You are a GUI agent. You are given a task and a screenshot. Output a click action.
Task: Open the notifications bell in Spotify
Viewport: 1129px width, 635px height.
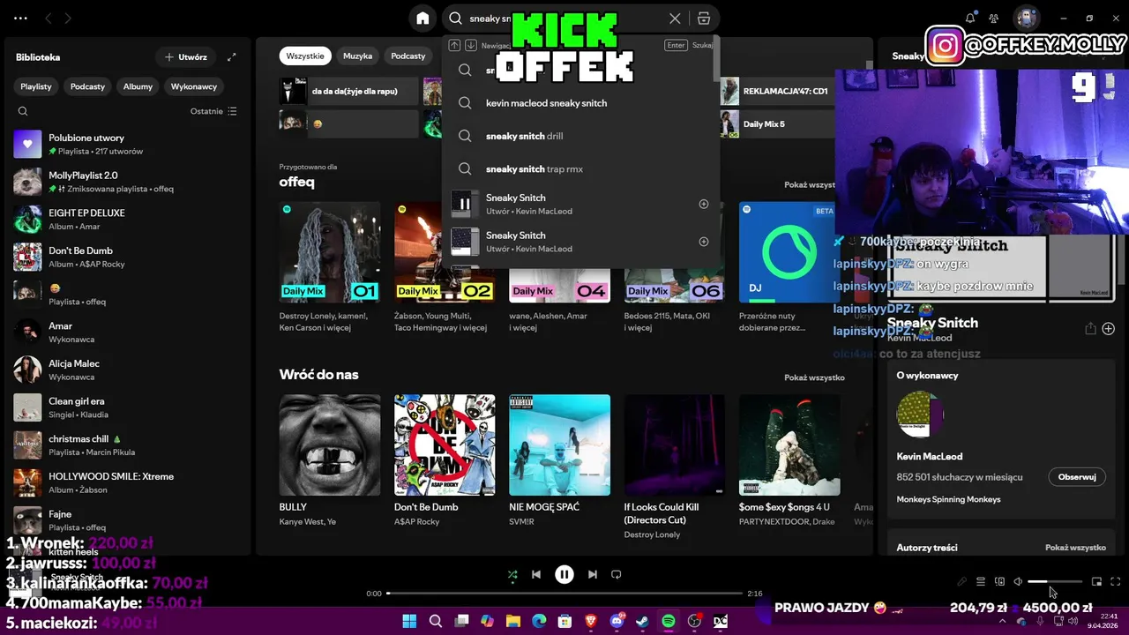click(x=970, y=19)
